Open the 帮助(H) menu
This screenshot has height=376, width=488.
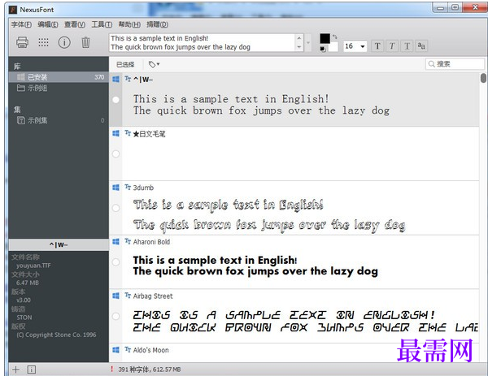[129, 24]
